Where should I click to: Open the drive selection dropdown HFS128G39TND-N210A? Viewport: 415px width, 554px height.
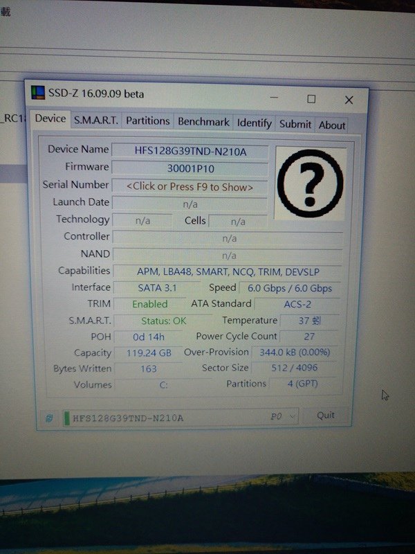[x=181, y=418]
